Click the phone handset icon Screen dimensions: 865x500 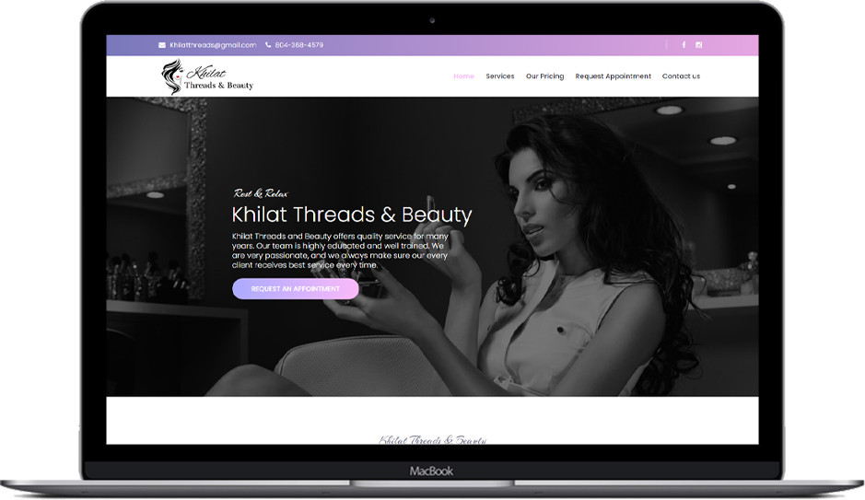coord(268,45)
